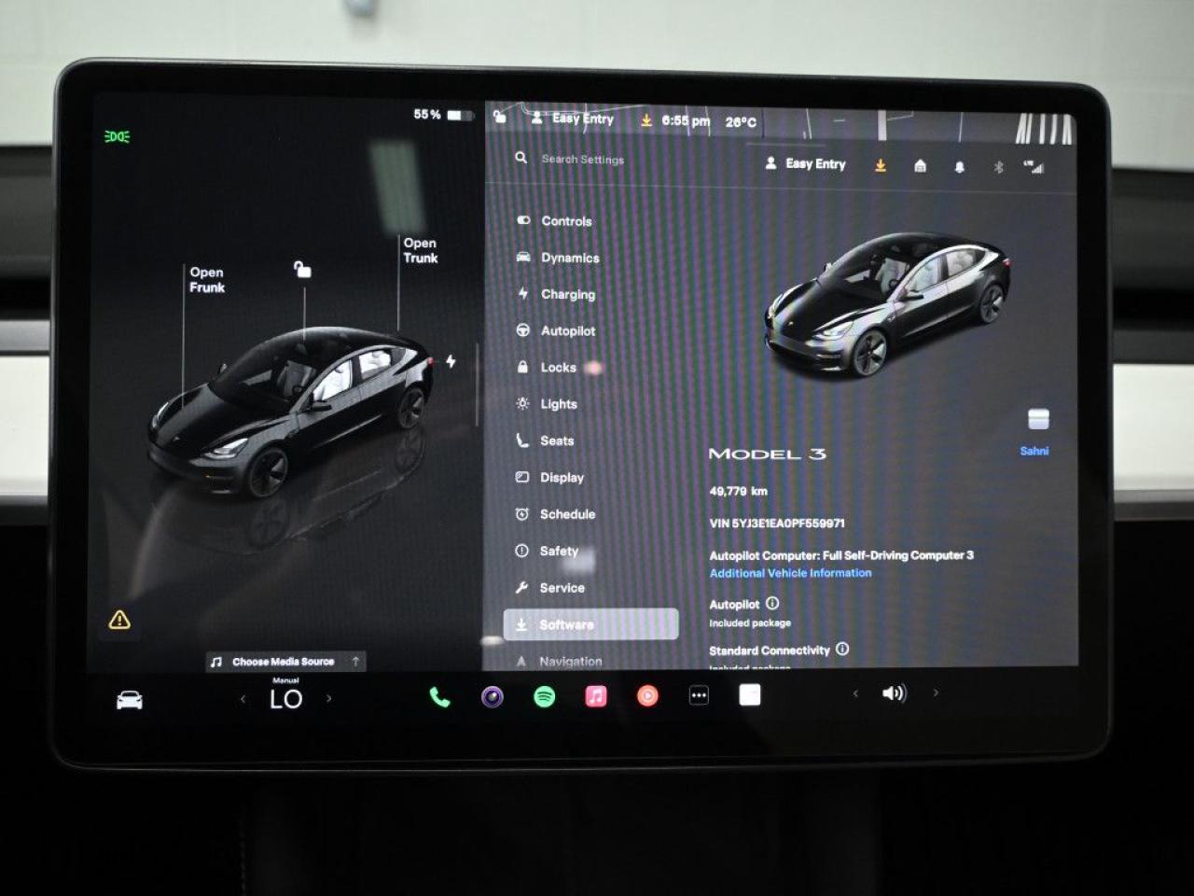This screenshot has width=1194, height=896.
Task: Open the Apple Music app
Action: click(x=596, y=695)
